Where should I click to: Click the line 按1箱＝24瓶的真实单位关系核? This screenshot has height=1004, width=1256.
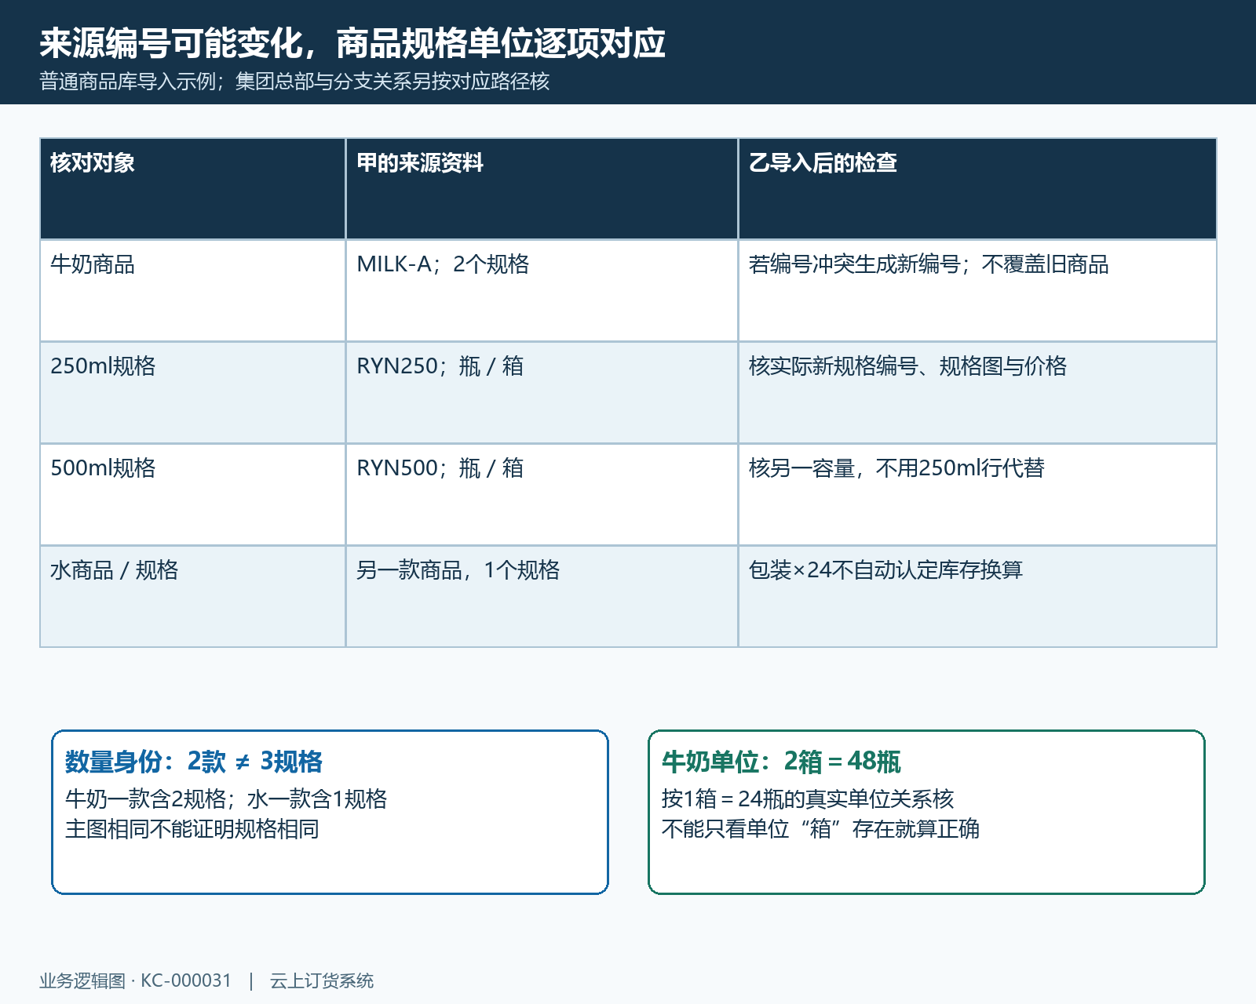tap(808, 799)
